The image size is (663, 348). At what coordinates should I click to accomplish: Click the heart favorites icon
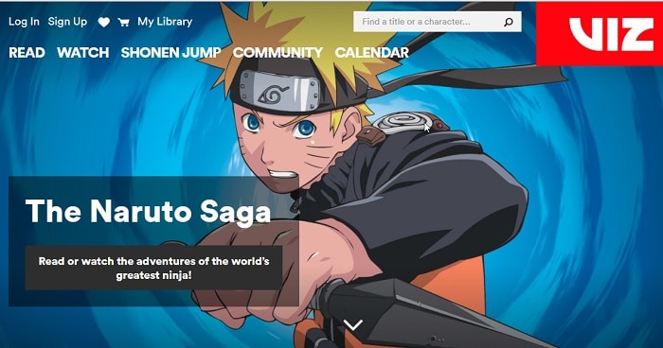(x=103, y=22)
